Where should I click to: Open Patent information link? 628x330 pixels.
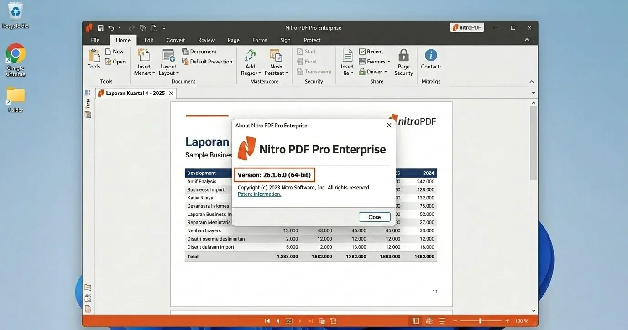[x=259, y=194]
